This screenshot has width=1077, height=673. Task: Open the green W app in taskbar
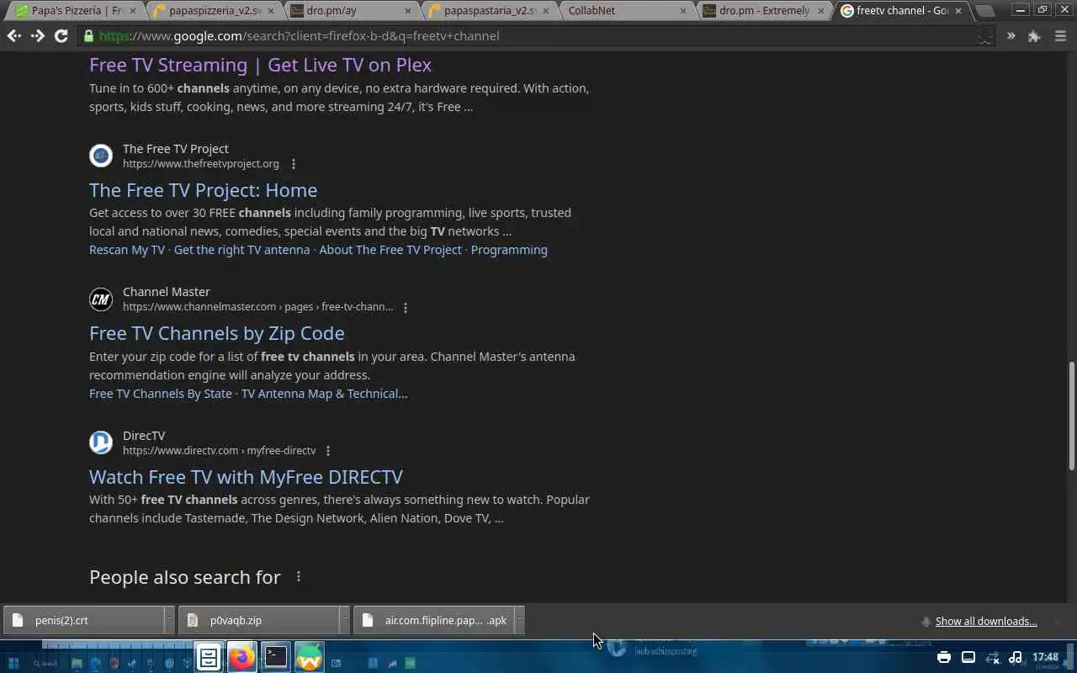tap(310, 657)
